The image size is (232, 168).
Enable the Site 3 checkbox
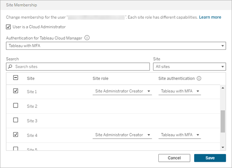tap(16, 120)
